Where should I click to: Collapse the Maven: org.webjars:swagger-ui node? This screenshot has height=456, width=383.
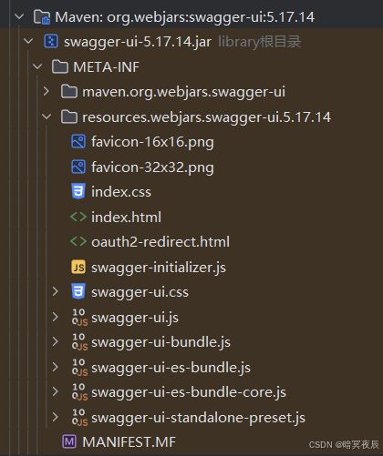(19, 16)
